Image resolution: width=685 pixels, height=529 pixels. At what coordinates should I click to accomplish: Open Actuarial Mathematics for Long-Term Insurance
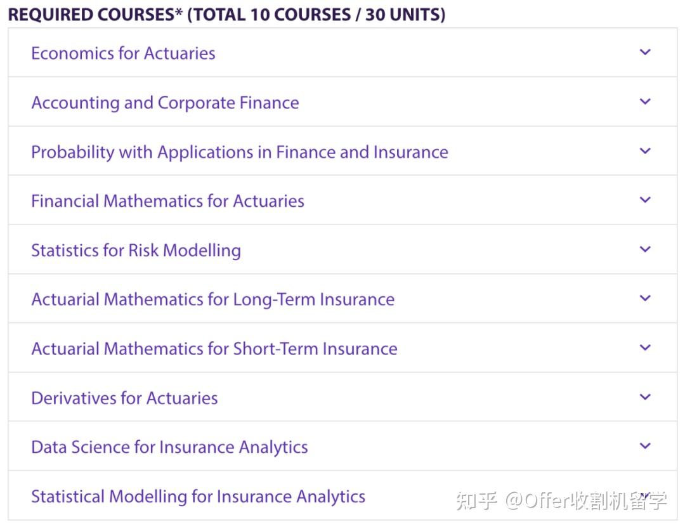(x=212, y=299)
